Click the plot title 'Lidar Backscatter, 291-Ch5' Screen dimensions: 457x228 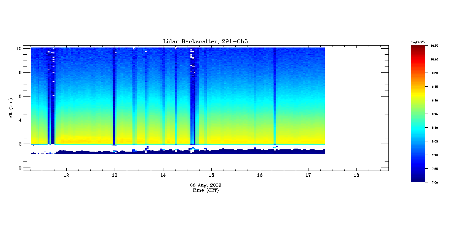[206, 41]
